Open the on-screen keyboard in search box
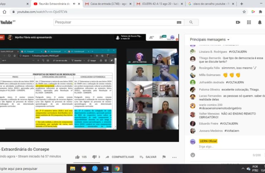The image size is (265, 173). coord(179,22)
